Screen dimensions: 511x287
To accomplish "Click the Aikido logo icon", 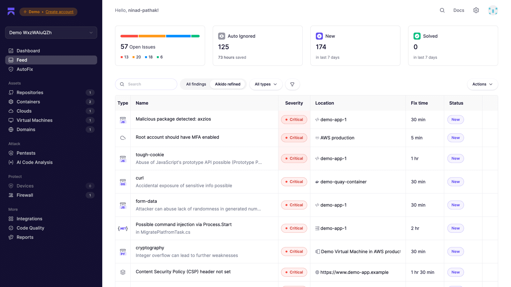I will [11, 11].
